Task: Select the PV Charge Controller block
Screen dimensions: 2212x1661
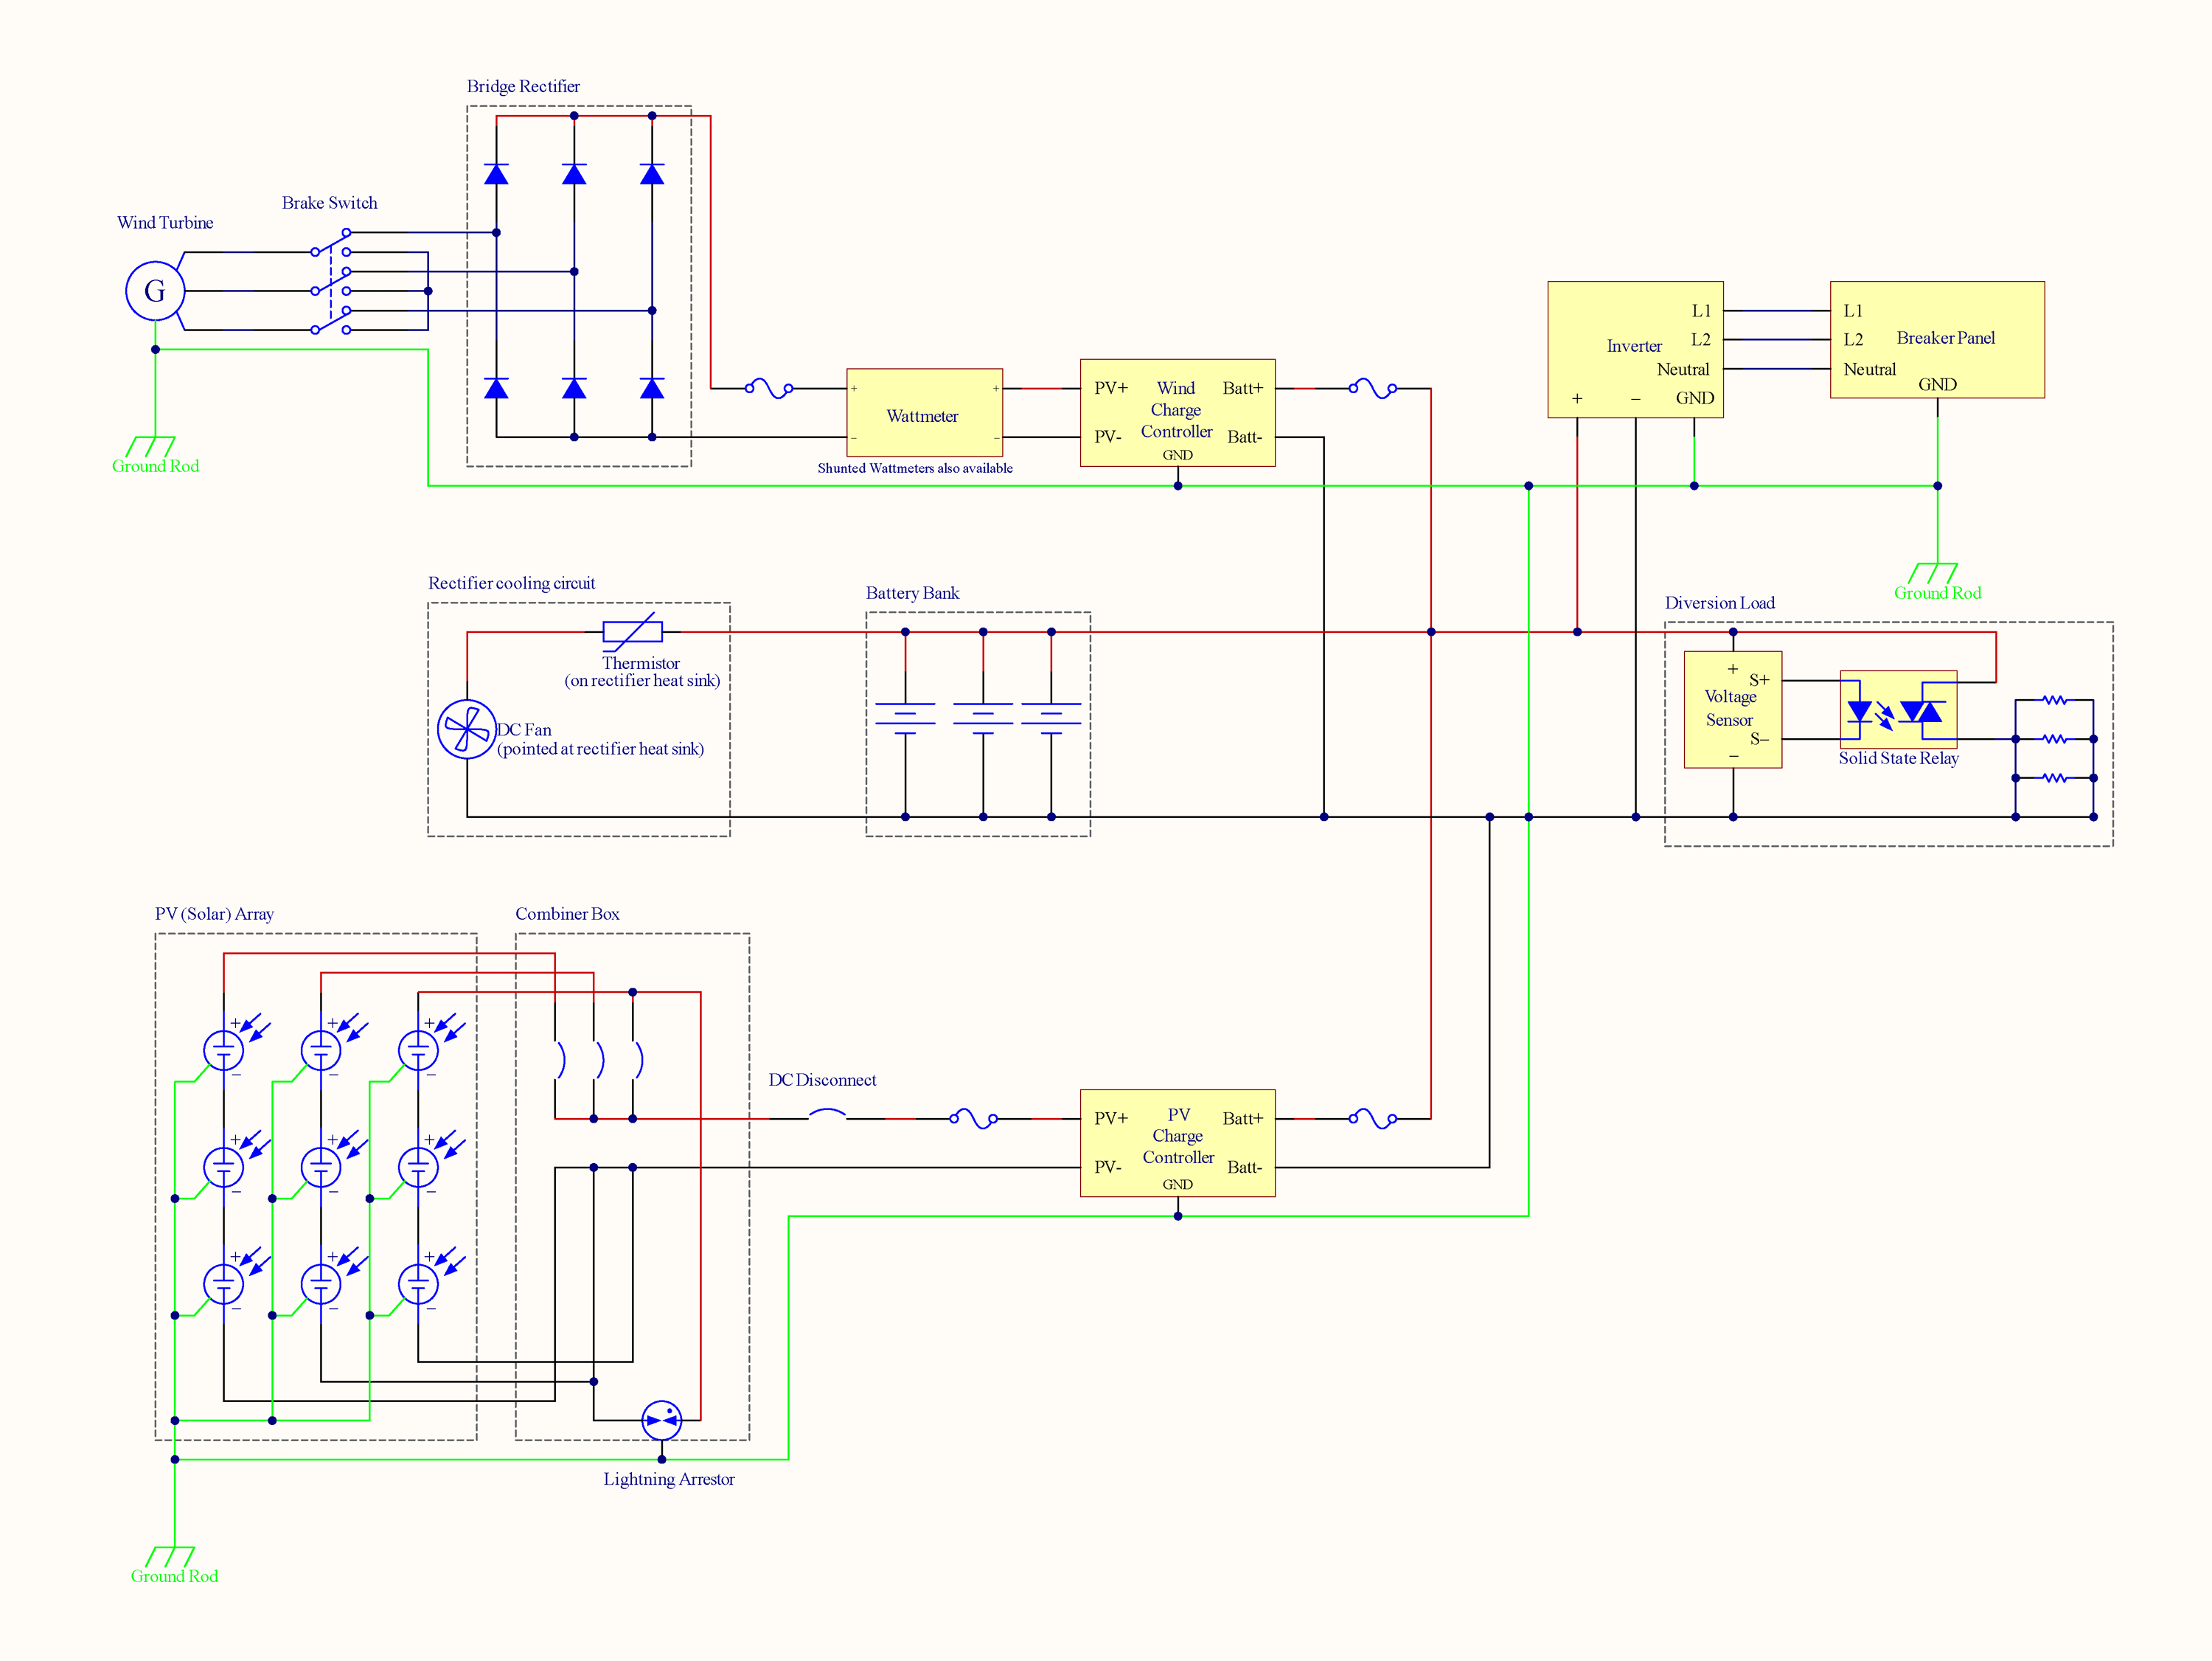Action: [x=1177, y=1142]
